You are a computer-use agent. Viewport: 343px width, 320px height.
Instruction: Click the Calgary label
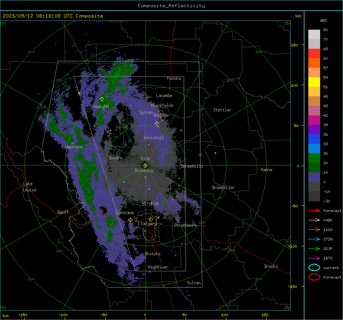(149, 224)
